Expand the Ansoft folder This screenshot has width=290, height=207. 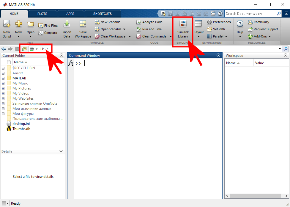pyautogui.click(x=3, y=73)
